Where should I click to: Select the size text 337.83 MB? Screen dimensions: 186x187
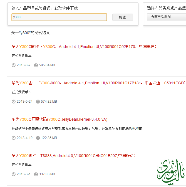click(x=47, y=174)
